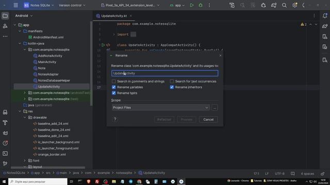The height and width of the screenshot is (185, 330).
Task: Open the Version control dropdown
Action: [x=72, y=5]
